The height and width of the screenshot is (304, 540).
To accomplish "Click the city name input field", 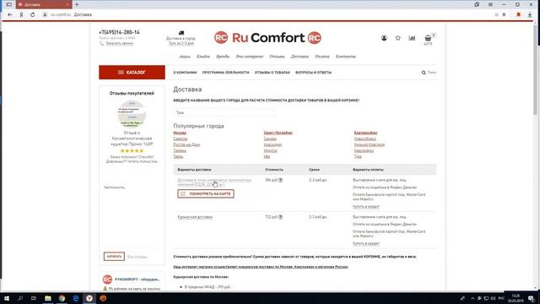I will coord(224,112).
